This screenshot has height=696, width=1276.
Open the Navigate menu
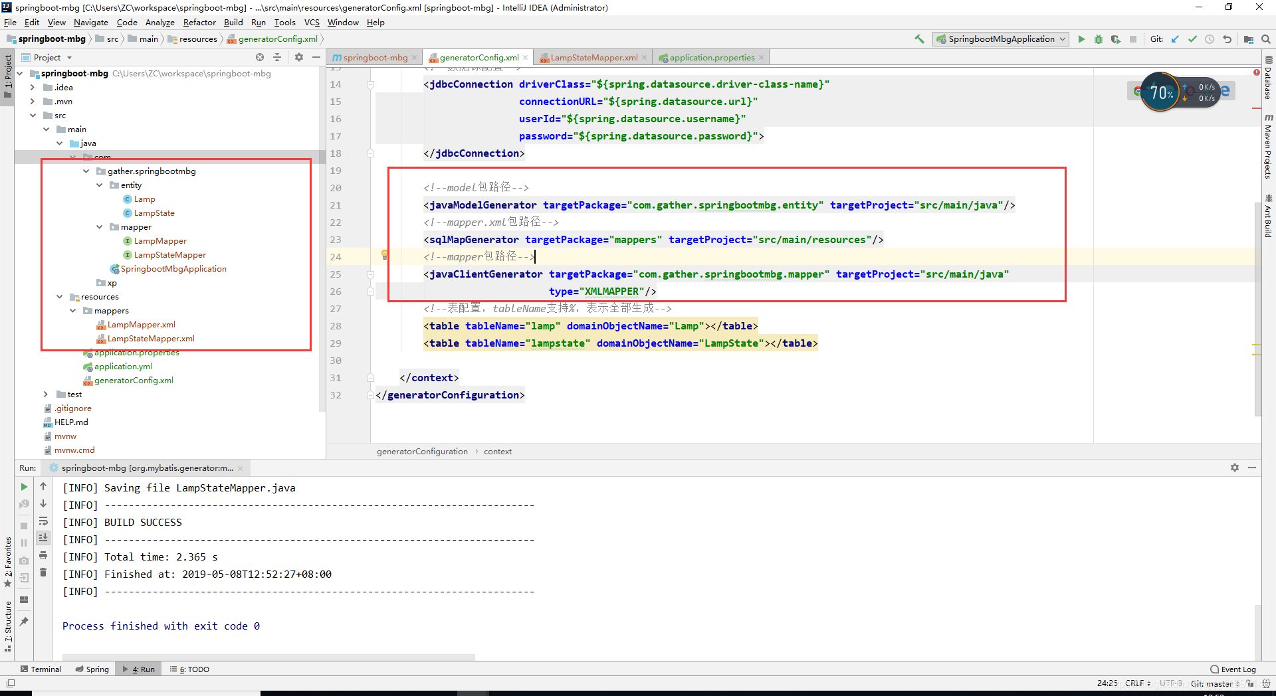tap(91, 22)
